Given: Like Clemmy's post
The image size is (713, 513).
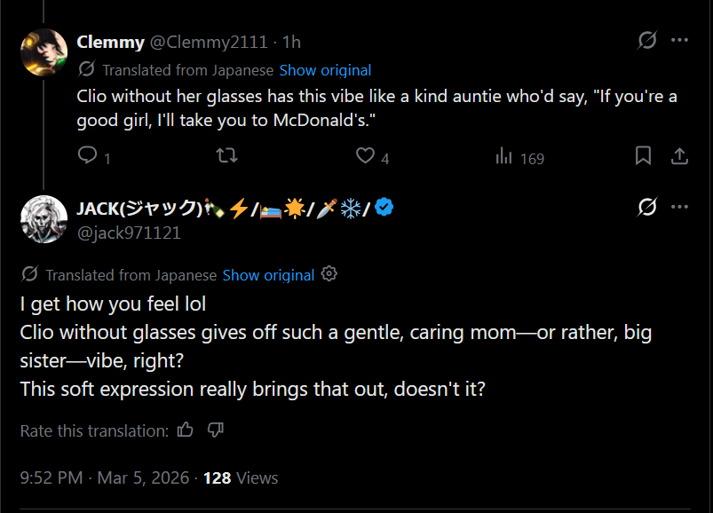Looking at the screenshot, I should [x=365, y=156].
